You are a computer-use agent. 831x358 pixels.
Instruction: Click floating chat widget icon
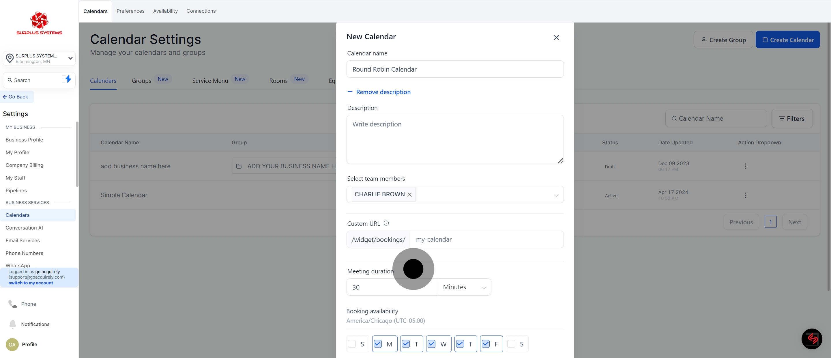click(x=811, y=339)
